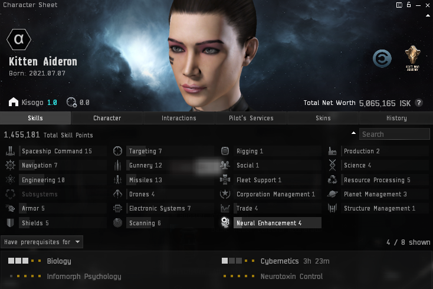Click the window options icon in title bar
The width and height of the screenshot is (433, 289).
(x=399, y=5)
